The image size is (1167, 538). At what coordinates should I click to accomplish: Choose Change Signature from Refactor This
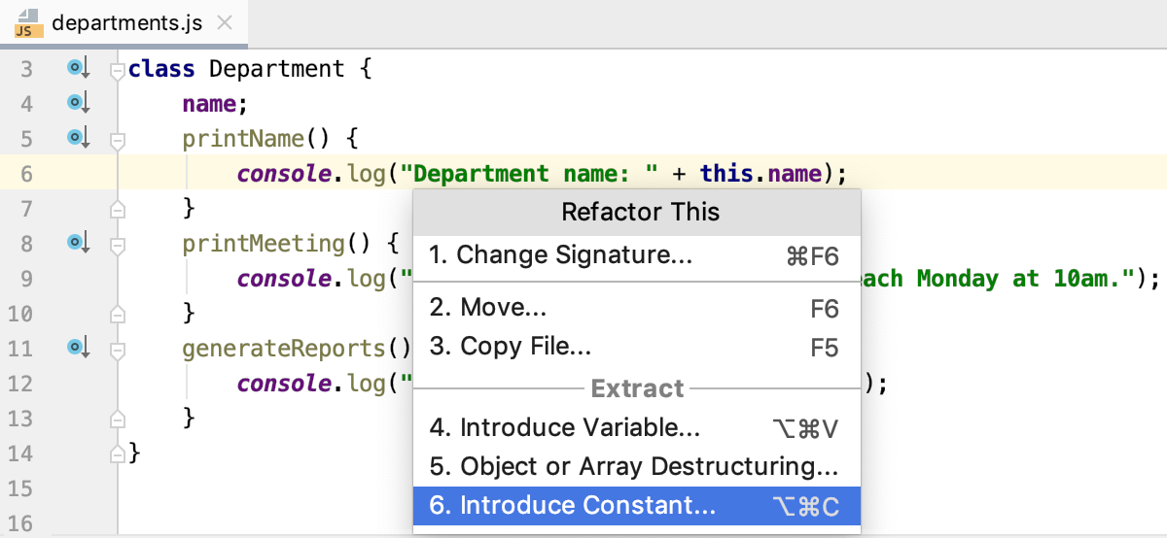(x=562, y=255)
